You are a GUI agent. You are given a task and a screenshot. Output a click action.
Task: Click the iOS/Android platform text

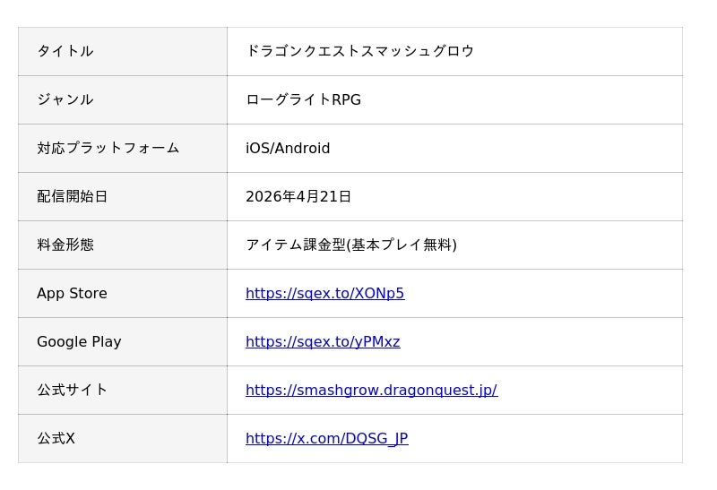coord(288,149)
